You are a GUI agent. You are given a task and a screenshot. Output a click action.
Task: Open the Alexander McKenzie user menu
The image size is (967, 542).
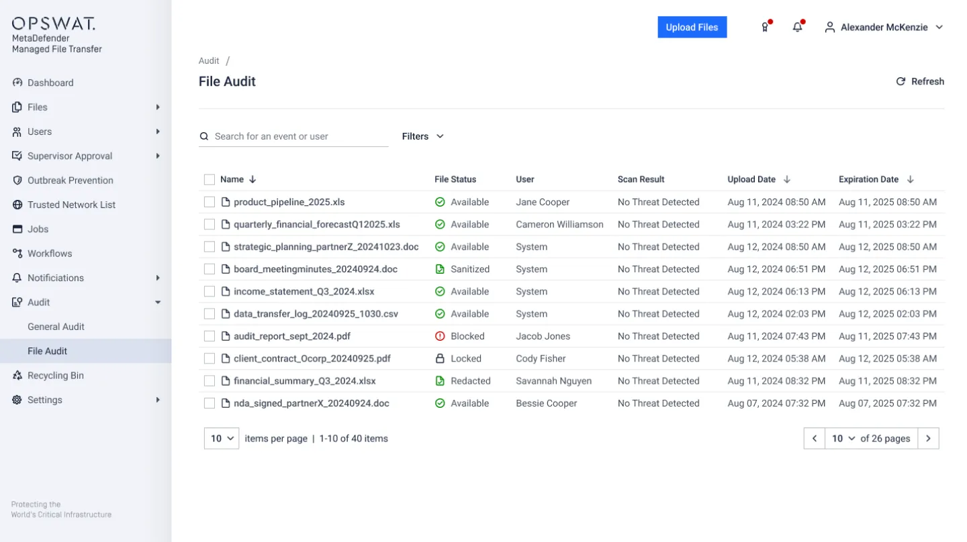pos(883,28)
